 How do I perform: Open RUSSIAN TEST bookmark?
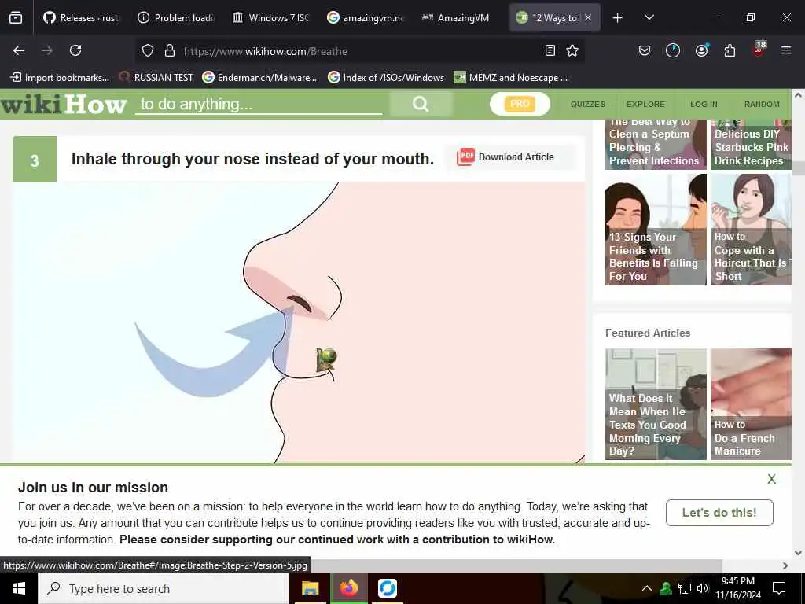[156, 78]
